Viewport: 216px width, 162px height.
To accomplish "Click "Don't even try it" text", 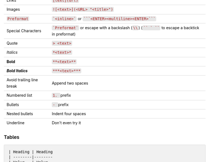I will (x=66, y=123).
